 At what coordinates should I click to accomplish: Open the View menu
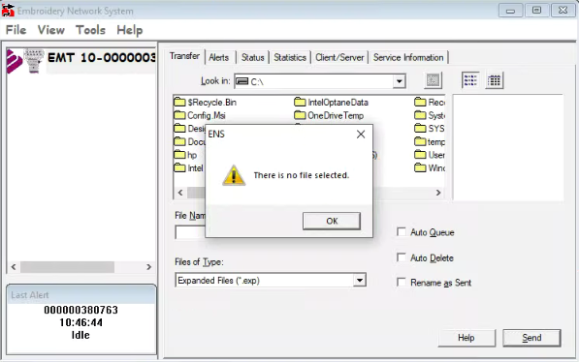[51, 30]
